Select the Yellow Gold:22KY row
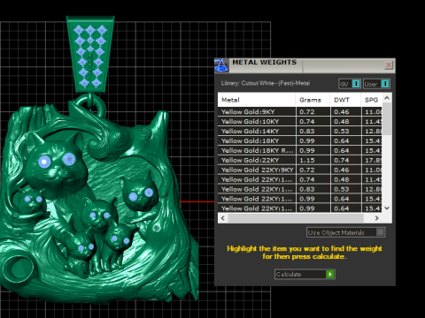 pyautogui.click(x=300, y=160)
